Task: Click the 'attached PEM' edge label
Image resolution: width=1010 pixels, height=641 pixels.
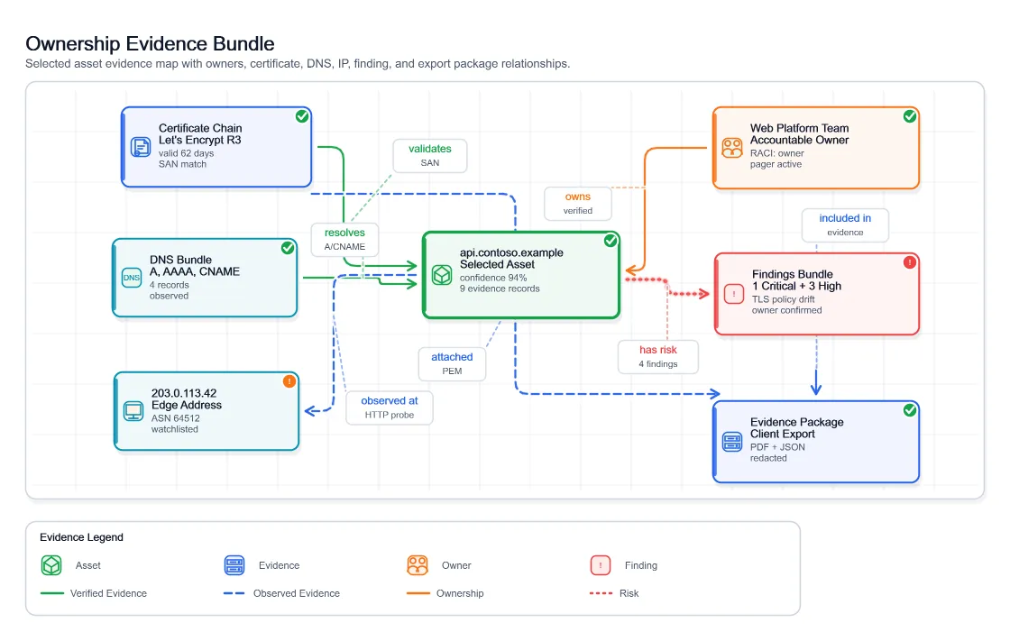Action: coord(452,364)
